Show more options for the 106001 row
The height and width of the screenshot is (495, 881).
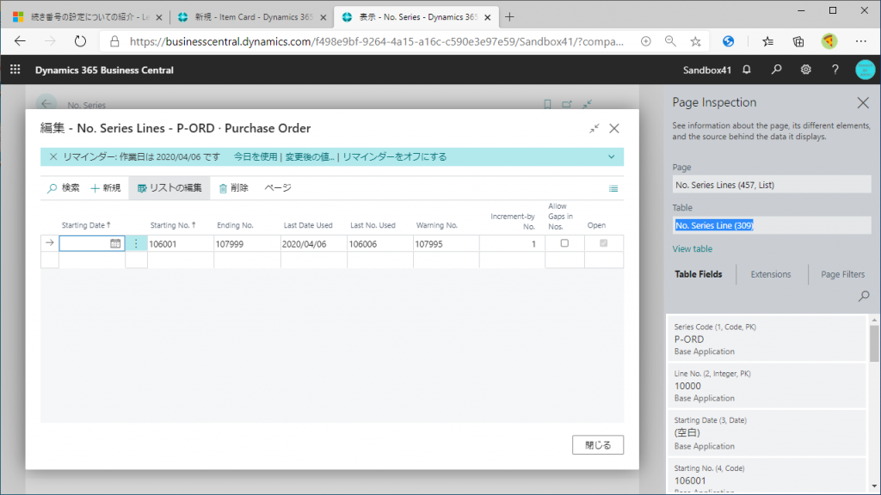coord(136,243)
